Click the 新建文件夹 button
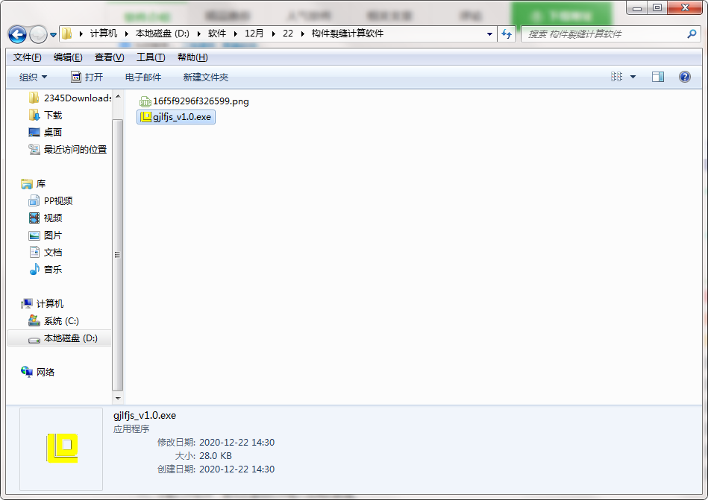Screen dimensions: 708x500 206,77
